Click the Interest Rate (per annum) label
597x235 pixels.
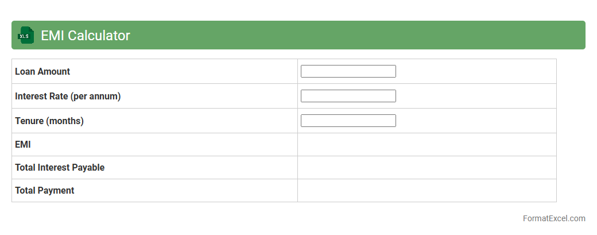click(68, 97)
